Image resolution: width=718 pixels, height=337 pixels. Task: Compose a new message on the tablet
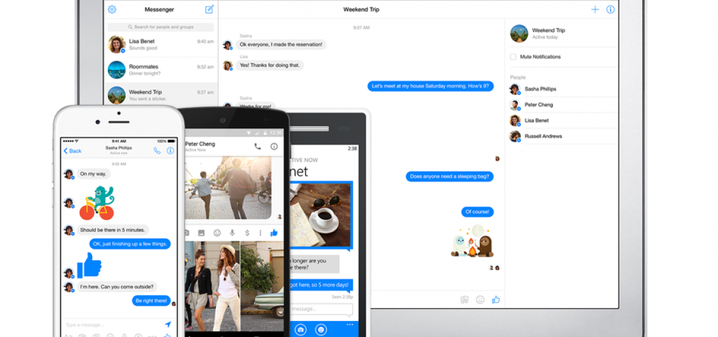209,9
